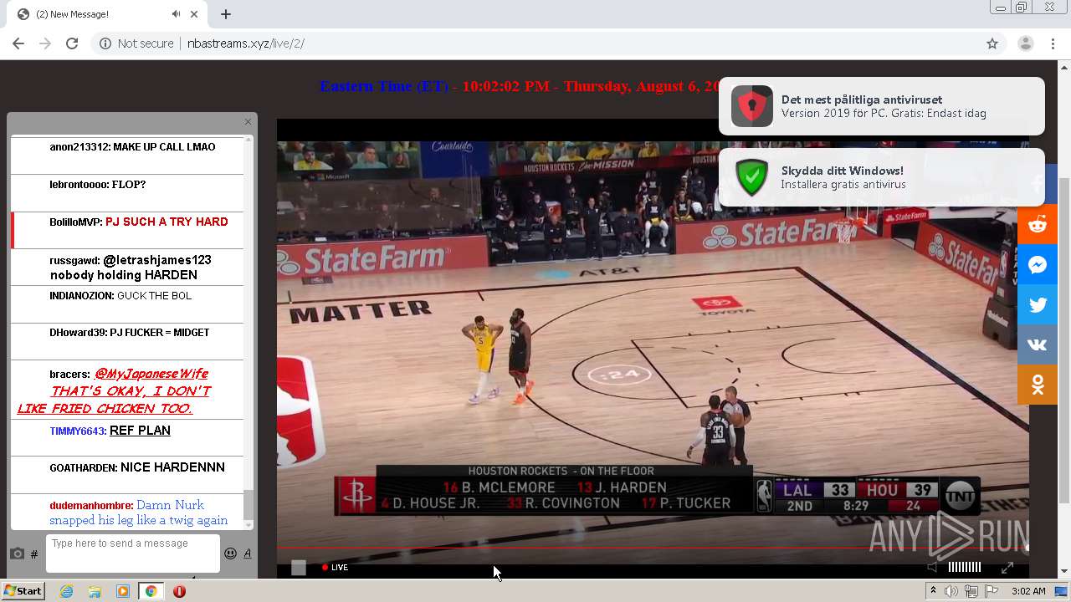The image size is (1071, 602).
Task: Open the network tray icon
Action: coord(971,591)
